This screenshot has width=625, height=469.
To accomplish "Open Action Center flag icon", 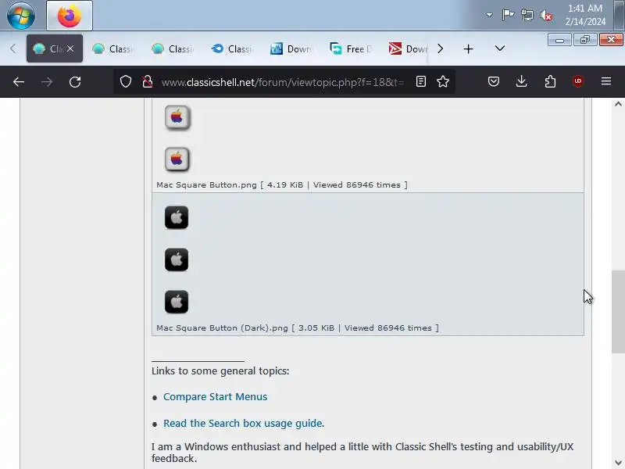I will point(508,15).
